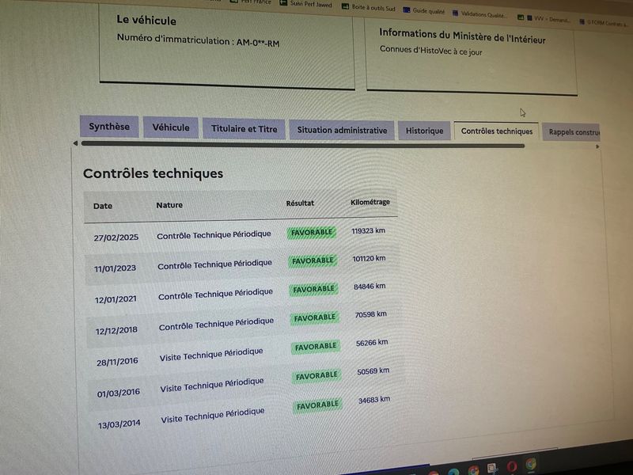
Task: Click the FORM Contrats bookmark icon
Action: click(582, 22)
